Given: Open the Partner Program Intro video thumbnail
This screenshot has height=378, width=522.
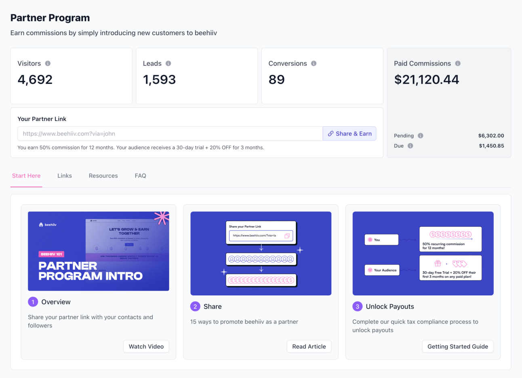Looking at the screenshot, I should 99,251.
